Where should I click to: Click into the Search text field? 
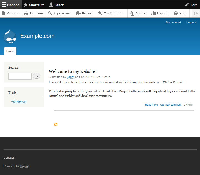tap(20, 76)
